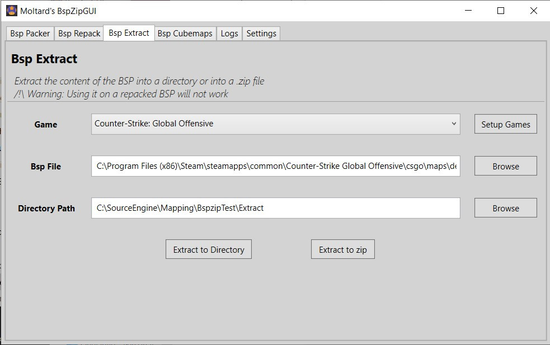
Task: Select the Game label text
Action: click(45, 124)
